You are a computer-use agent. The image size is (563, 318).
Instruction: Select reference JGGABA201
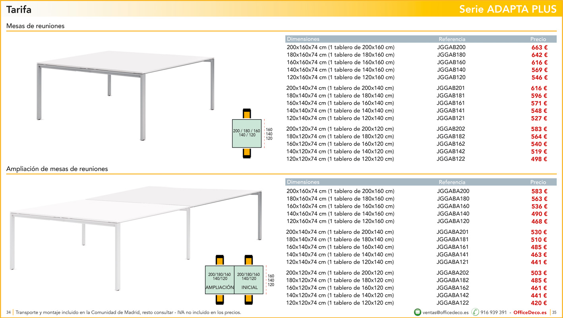[x=453, y=232]
